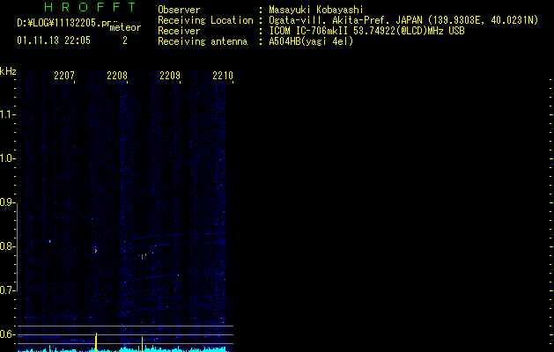Click the tall yellow meteor peak near 2207
This screenshot has width=554, height=352.
tap(96, 342)
